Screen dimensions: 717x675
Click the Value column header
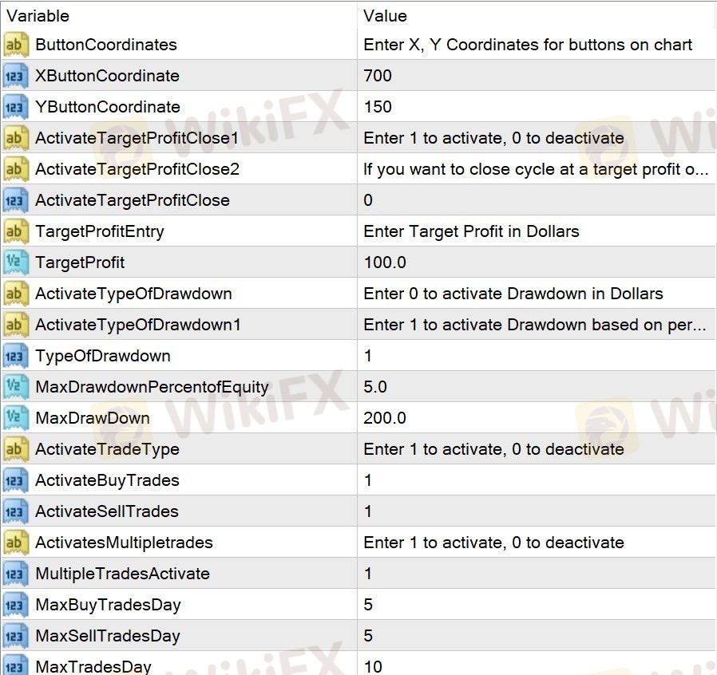[x=385, y=16]
